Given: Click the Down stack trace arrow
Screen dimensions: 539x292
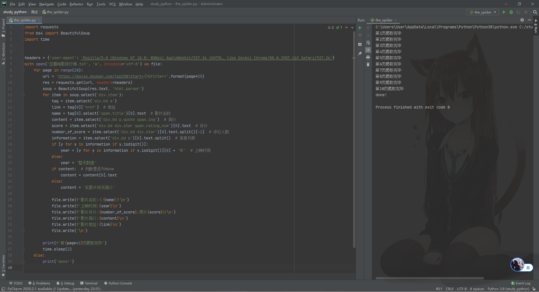Looking at the screenshot, I should 368,35.
